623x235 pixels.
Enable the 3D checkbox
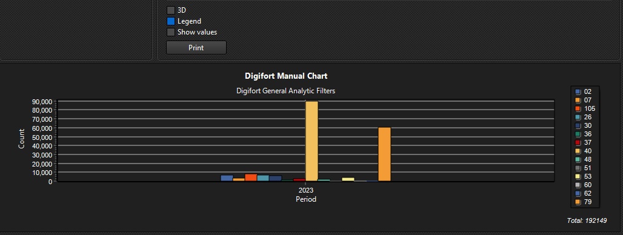[x=171, y=10]
